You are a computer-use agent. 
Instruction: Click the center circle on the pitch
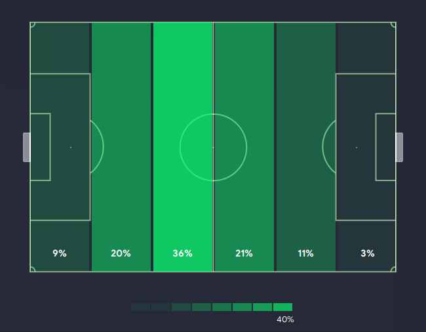(x=213, y=148)
